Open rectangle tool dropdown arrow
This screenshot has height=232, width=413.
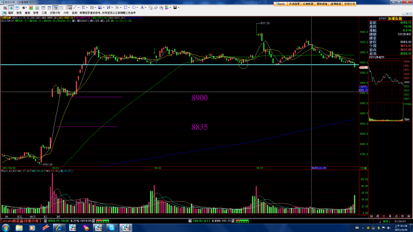(x=129, y=8)
